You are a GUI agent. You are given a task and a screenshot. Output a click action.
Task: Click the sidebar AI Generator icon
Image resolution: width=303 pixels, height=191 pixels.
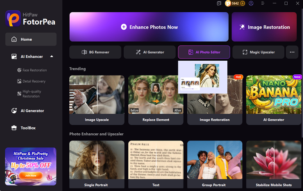coord(14,110)
